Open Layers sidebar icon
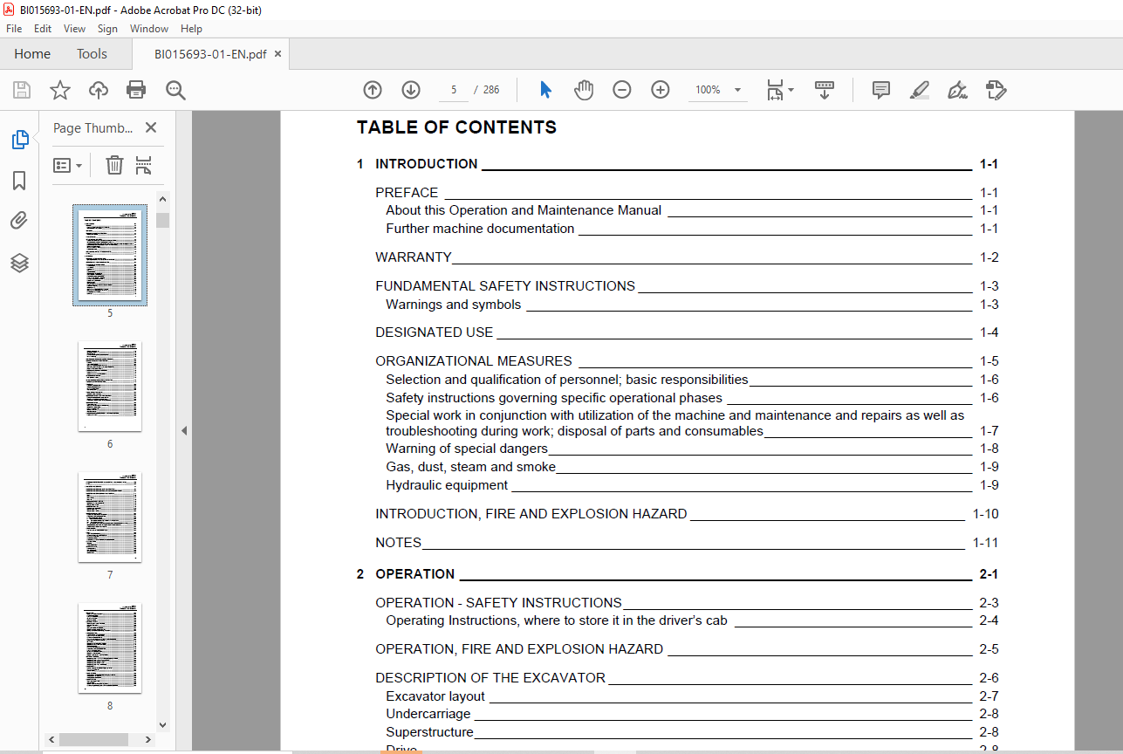This screenshot has height=754, width=1123. point(19,263)
